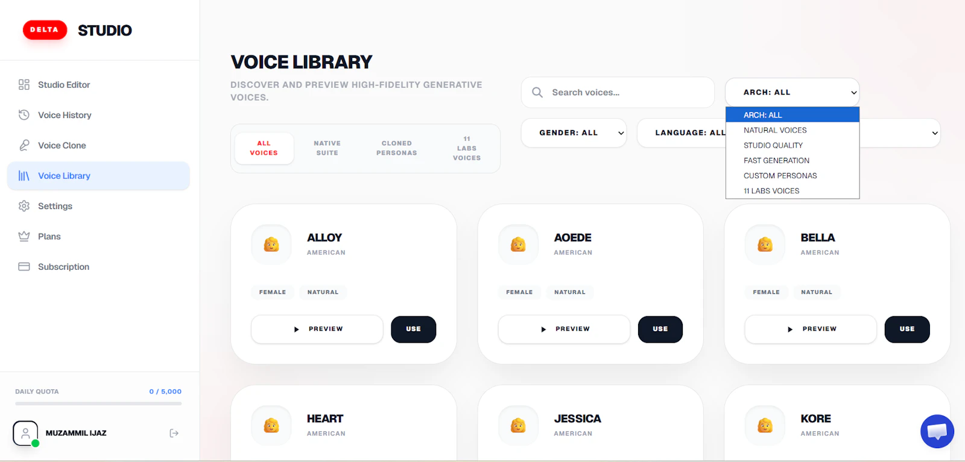Viewport: 965px width, 462px height.
Task: Switch to the ALL VOICES tab
Action: 264,148
